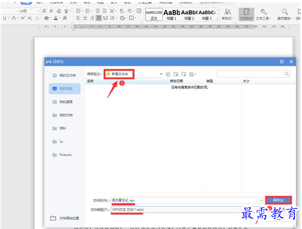The height and width of the screenshot is (229, 302).
Task: Open the view mode icon dropdown
Action: [x=192, y=74]
